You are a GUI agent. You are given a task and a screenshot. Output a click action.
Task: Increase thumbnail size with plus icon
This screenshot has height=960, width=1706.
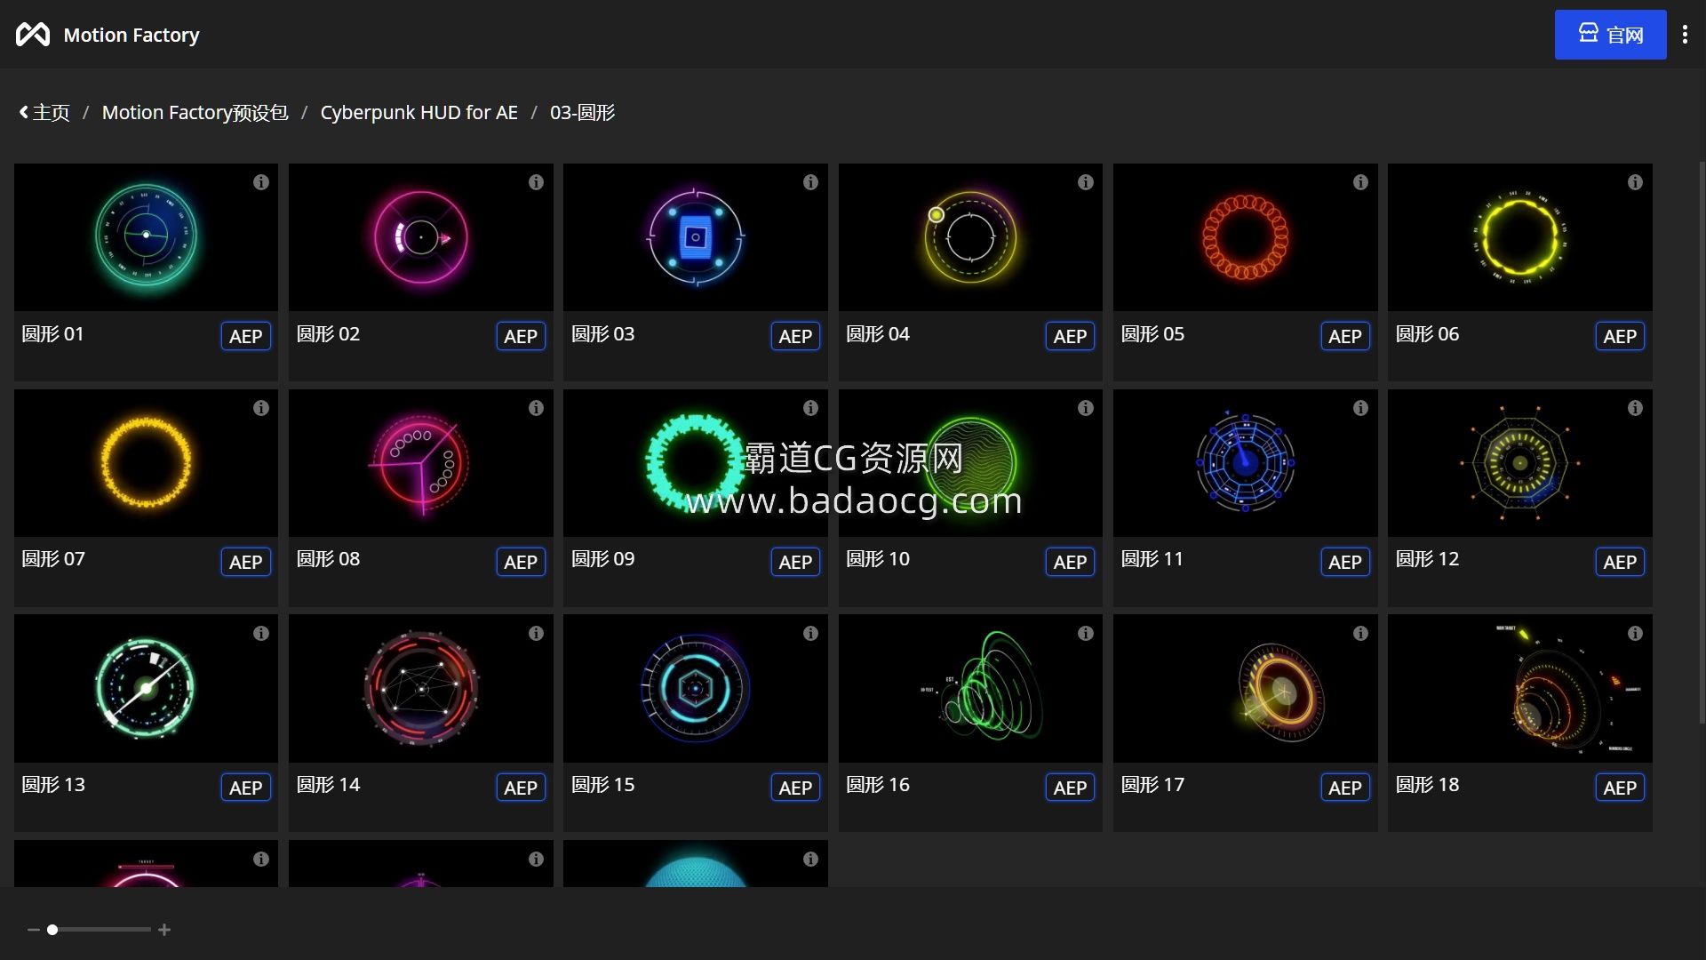[x=164, y=930]
